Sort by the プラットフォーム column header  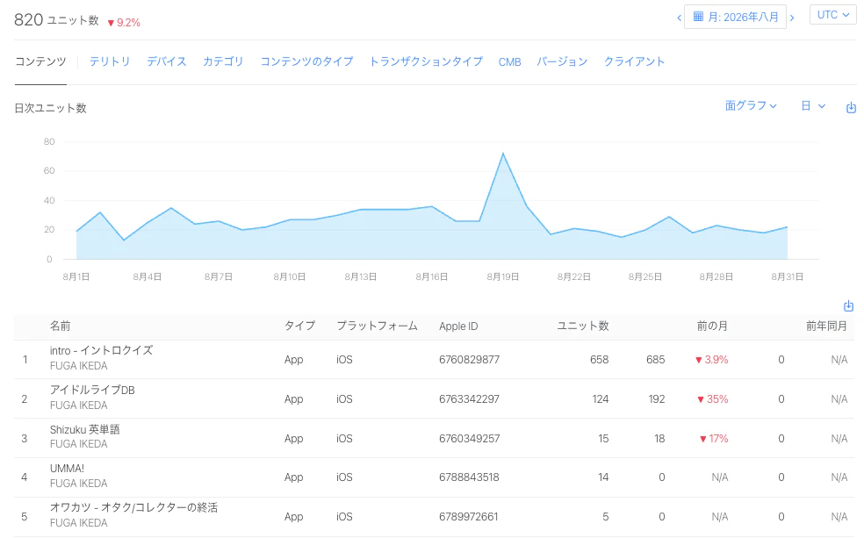(x=377, y=326)
